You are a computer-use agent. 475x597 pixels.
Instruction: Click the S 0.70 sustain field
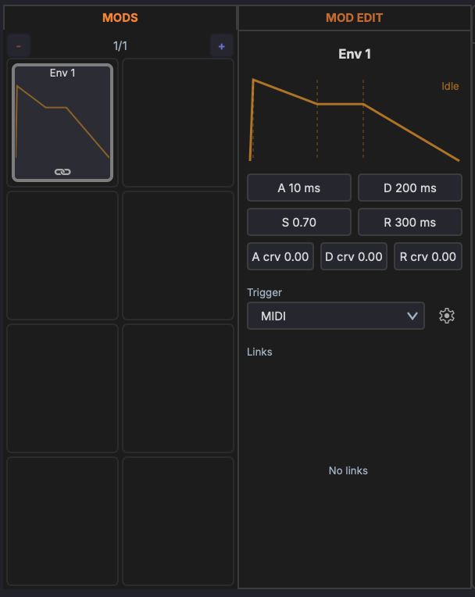click(x=299, y=222)
